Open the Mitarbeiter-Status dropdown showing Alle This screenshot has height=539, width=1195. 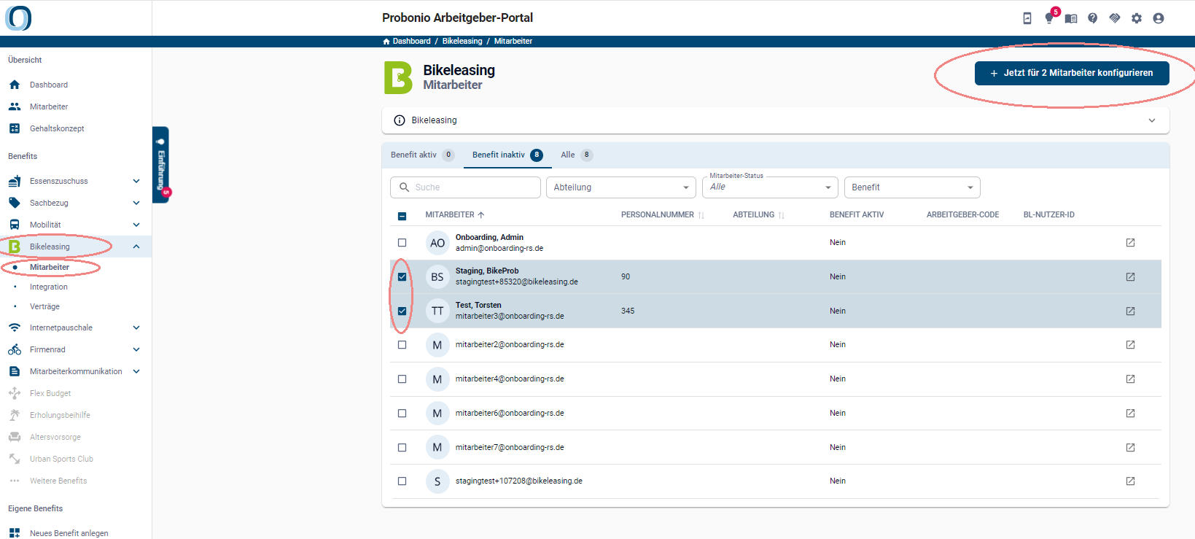coord(770,187)
